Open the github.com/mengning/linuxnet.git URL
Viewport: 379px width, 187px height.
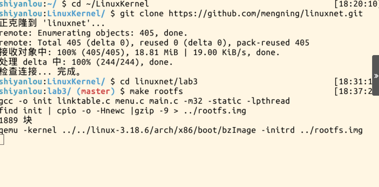266,13
